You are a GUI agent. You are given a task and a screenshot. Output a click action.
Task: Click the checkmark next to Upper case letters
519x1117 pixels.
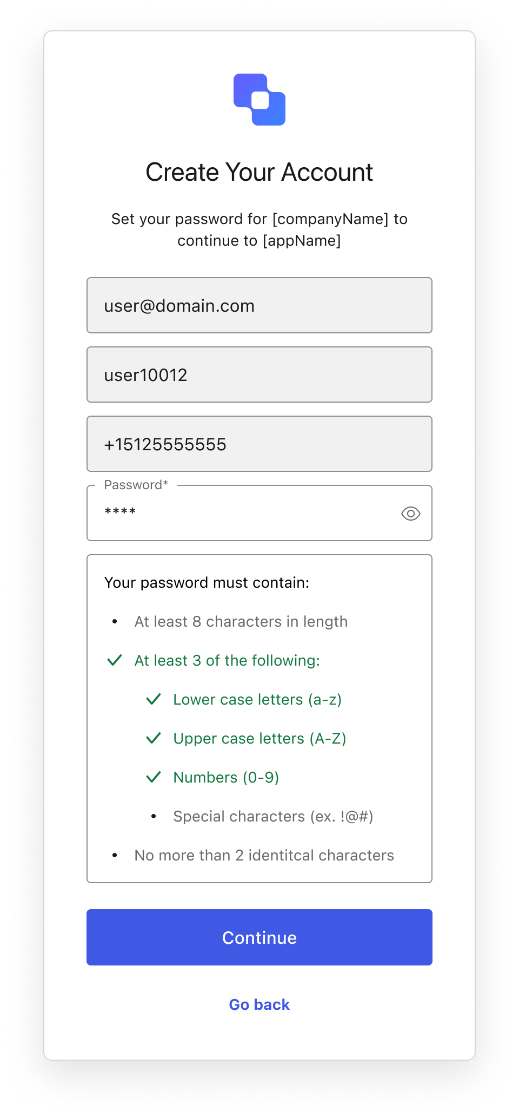click(154, 738)
